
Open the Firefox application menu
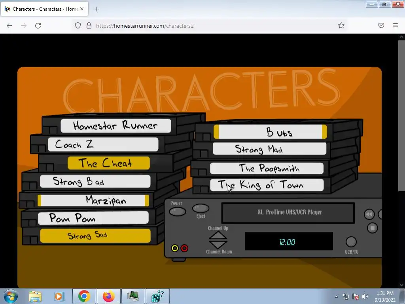tap(396, 25)
